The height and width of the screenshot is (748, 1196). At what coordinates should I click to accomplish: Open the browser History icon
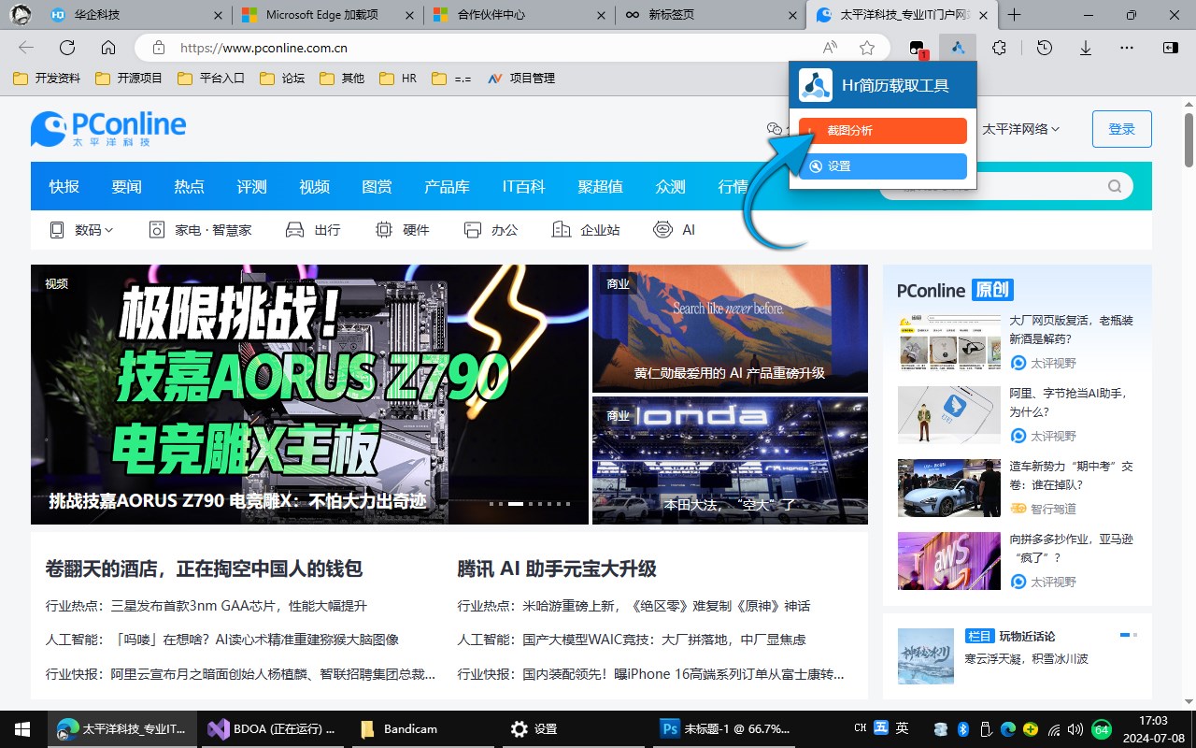tap(1045, 48)
